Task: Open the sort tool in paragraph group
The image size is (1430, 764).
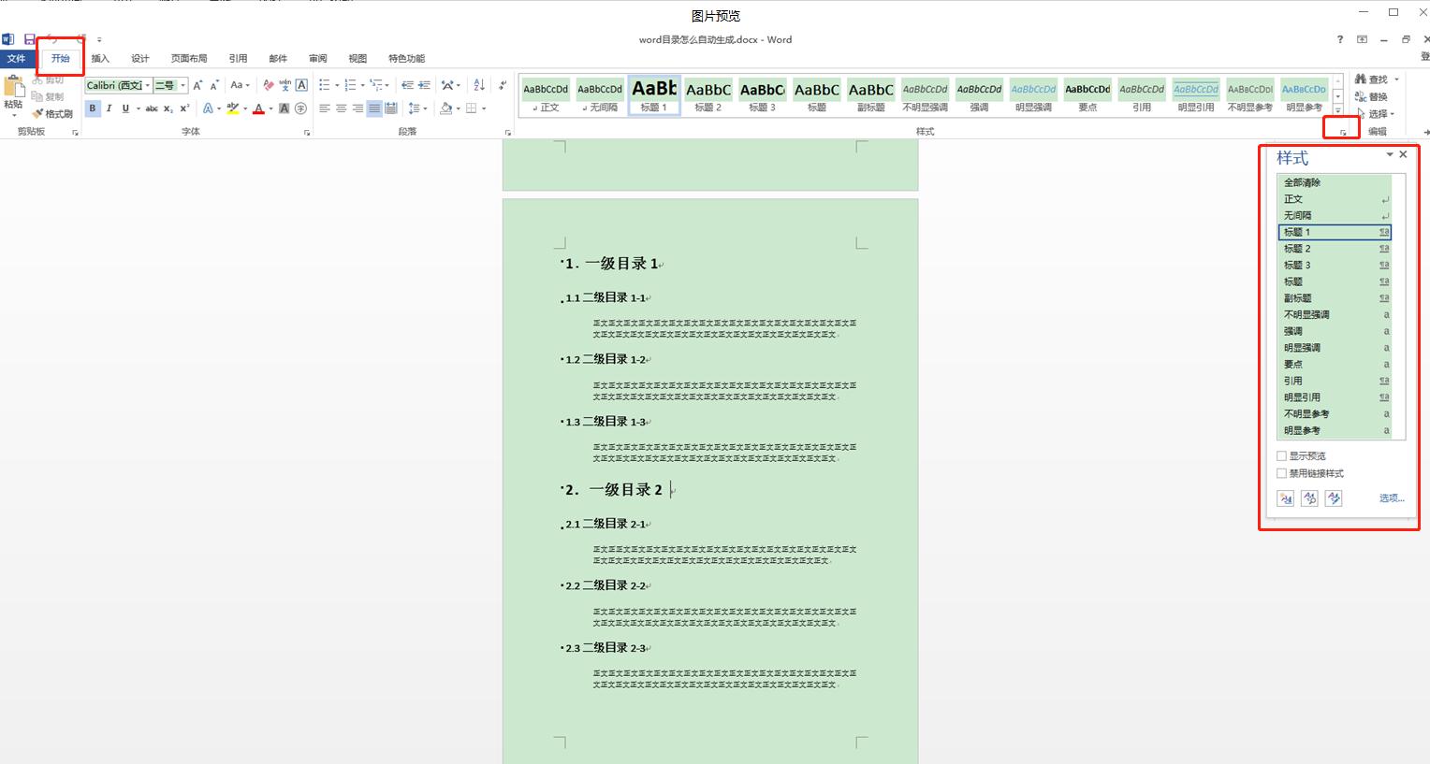Action: [479, 84]
